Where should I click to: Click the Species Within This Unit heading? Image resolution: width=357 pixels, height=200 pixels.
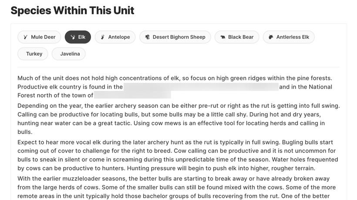click(x=72, y=10)
